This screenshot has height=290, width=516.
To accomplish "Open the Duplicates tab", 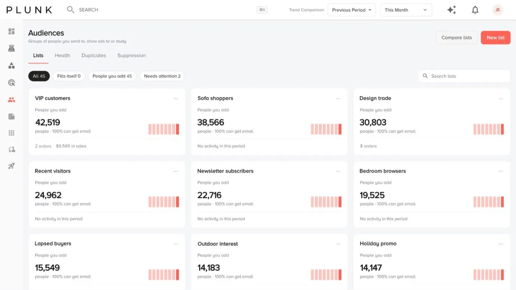I will click(94, 56).
